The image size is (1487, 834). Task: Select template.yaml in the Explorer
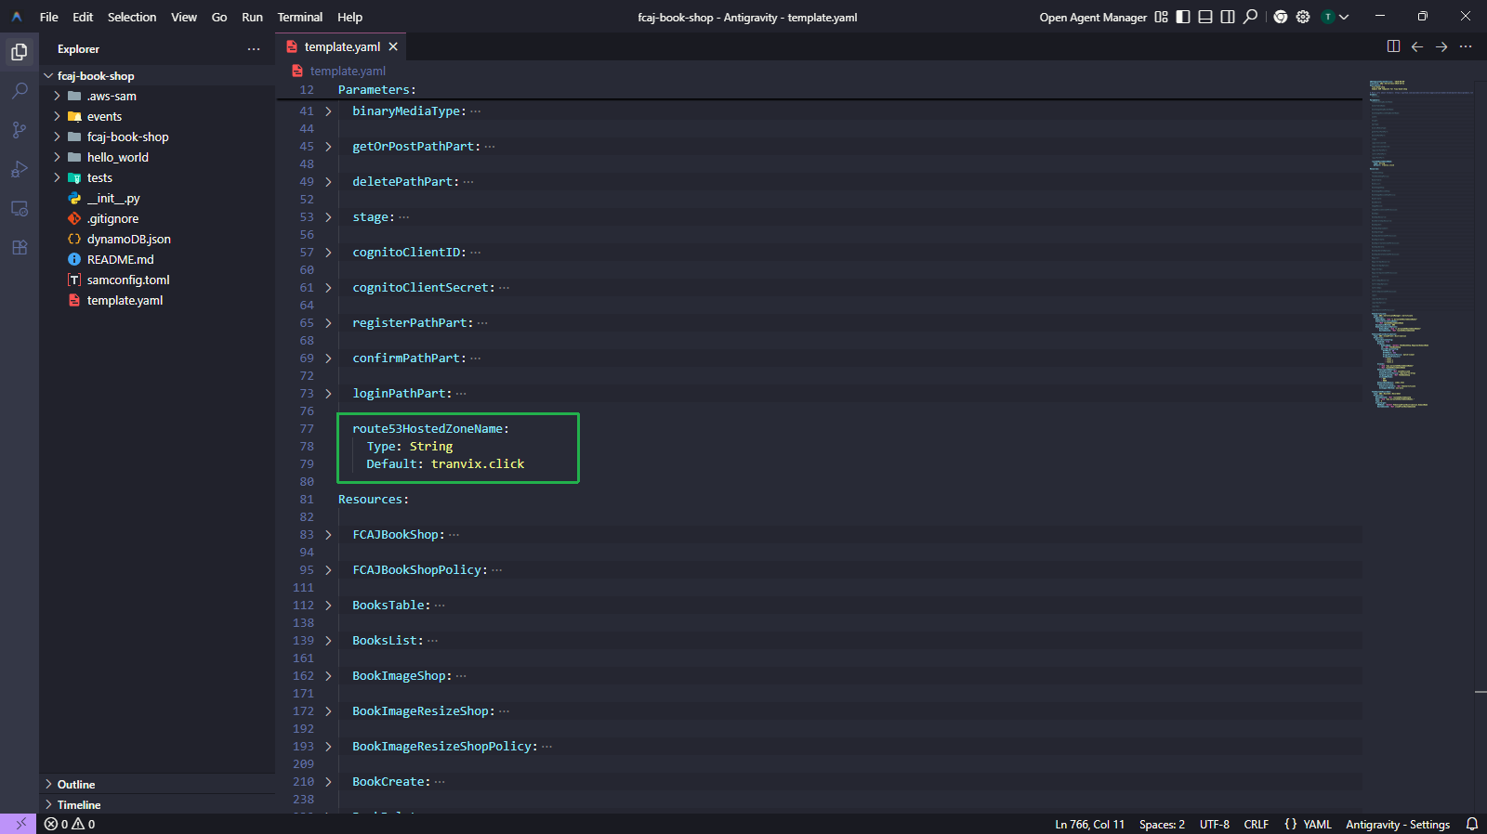click(157, 300)
